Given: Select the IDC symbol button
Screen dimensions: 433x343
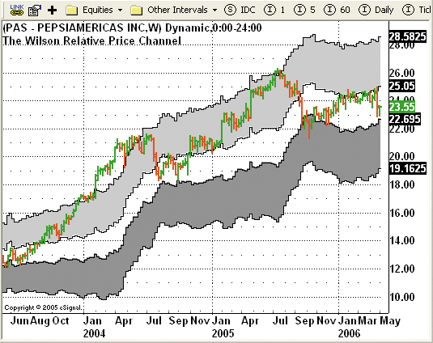Looking at the screenshot, I should [x=248, y=11].
